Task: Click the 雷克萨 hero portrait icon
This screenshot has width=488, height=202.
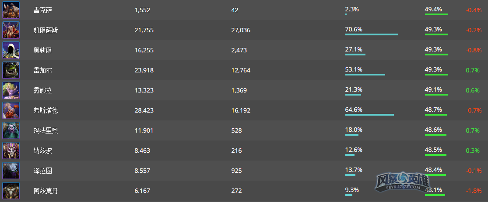Action: tap(11, 10)
